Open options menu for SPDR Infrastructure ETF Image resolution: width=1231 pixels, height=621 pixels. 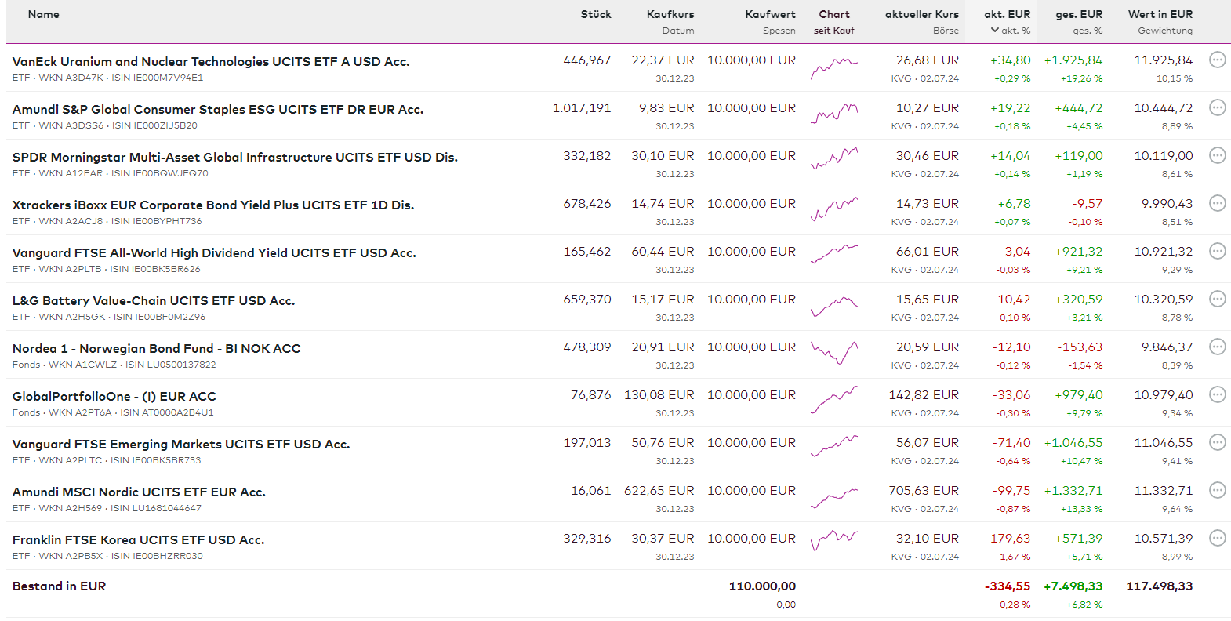click(x=1217, y=155)
